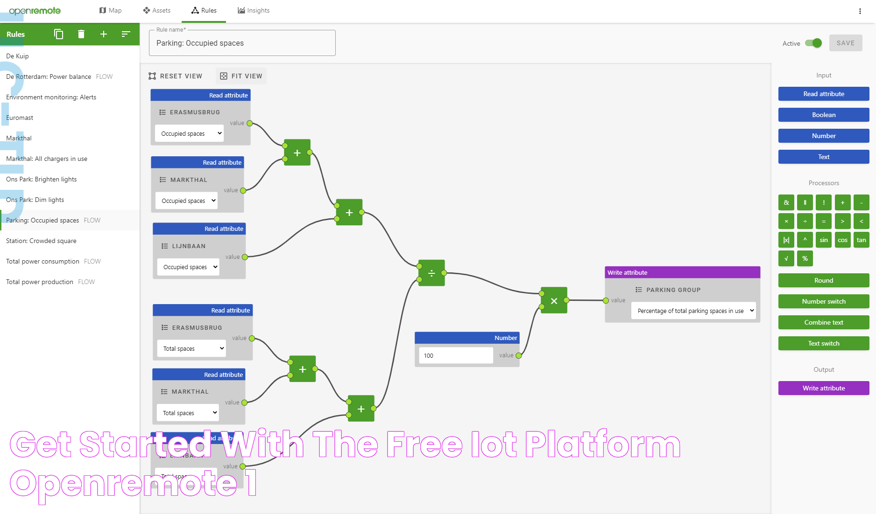
Task: Add the minus processor from palette
Action: click(862, 202)
